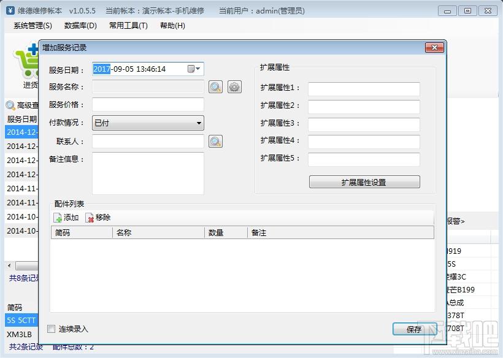Click the contact person search magnifier icon
Screen dimensions: 503x358
(x=215, y=142)
